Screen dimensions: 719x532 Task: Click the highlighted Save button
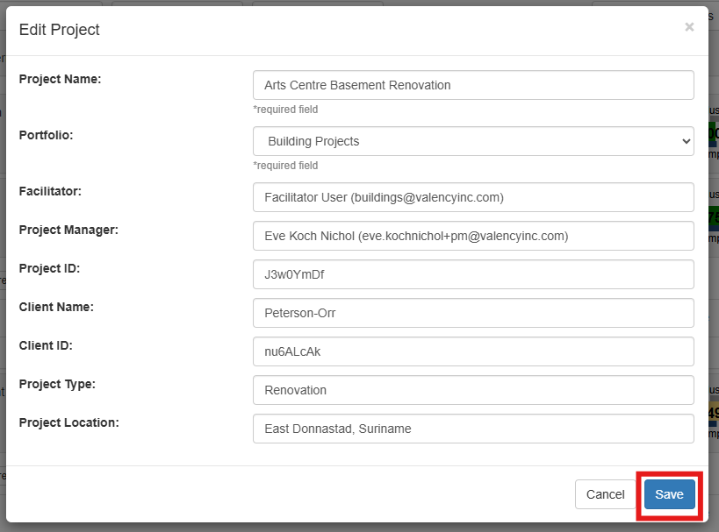tap(669, 493)
